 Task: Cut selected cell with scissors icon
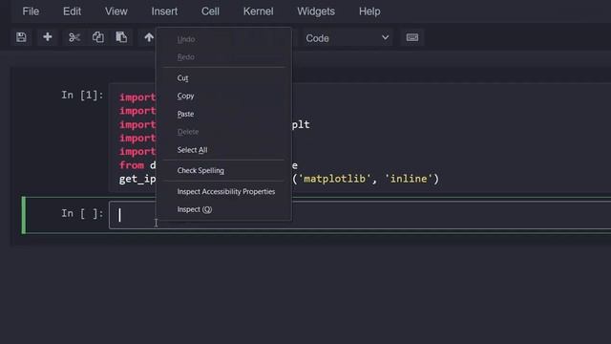(x=74, y=37)
